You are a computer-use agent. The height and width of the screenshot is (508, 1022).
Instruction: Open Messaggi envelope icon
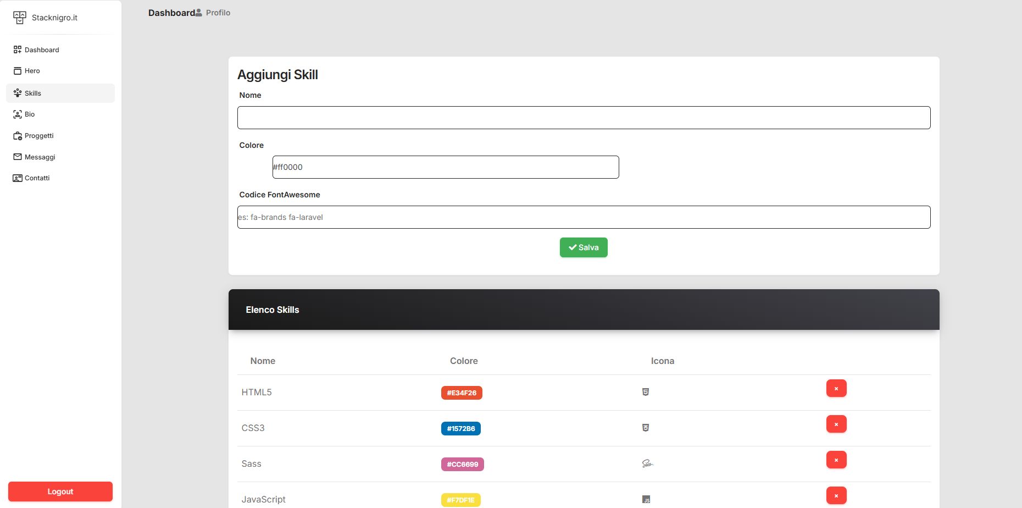pyautogui.click(x=18, y=157)
